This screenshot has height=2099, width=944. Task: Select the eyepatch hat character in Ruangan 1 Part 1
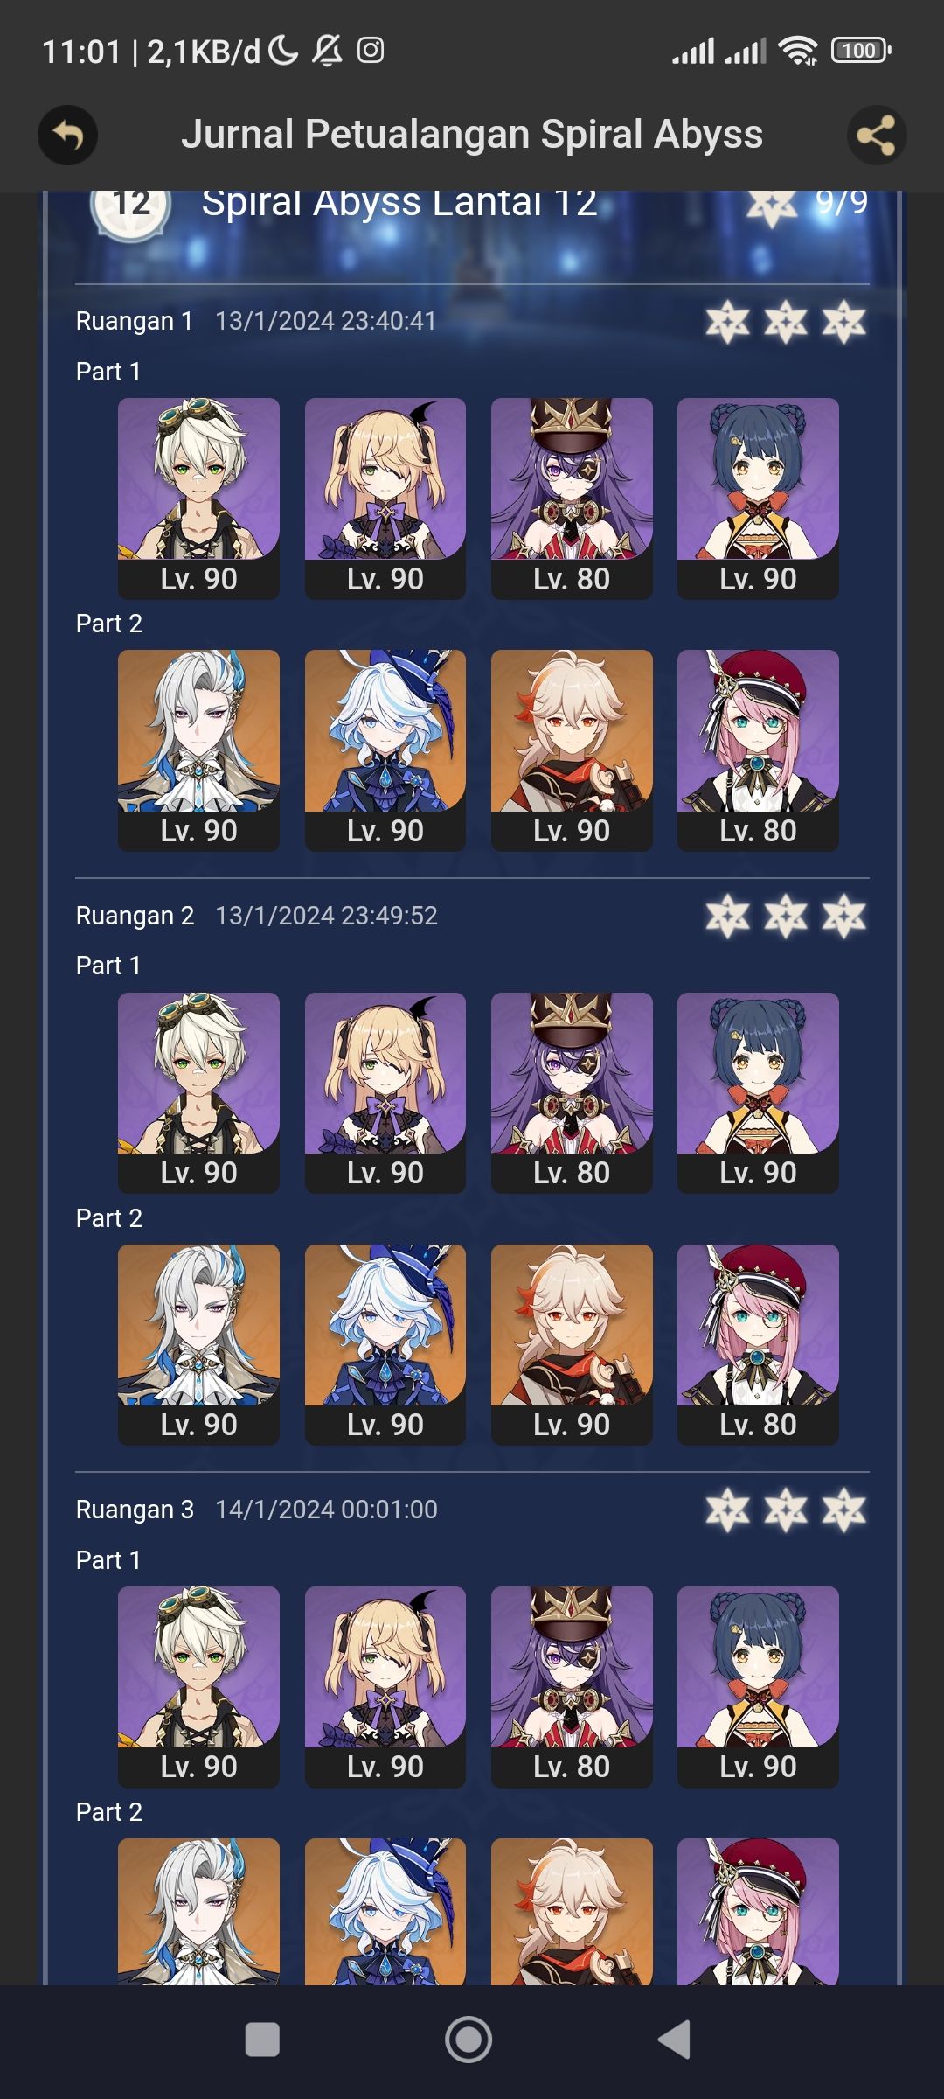click(x=572, y=499)
